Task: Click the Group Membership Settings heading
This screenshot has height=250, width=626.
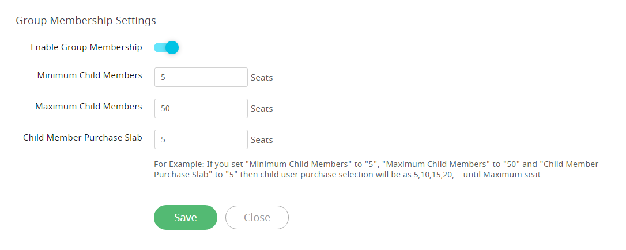Action: (86, 20)
